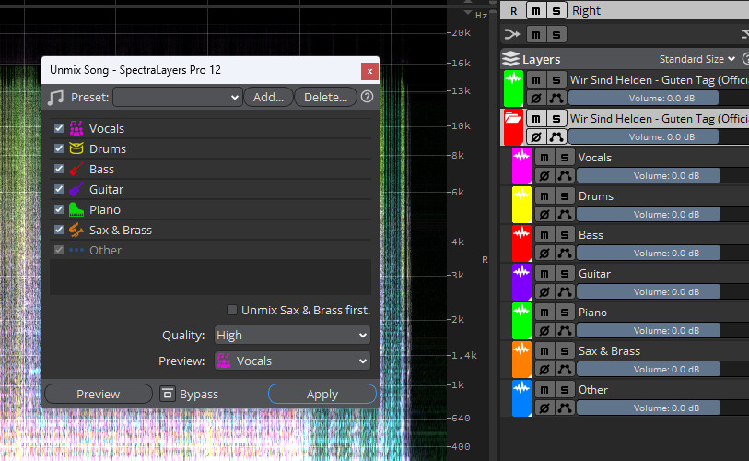
Task: Mute the Vocals layer
Action: point(544,158)
